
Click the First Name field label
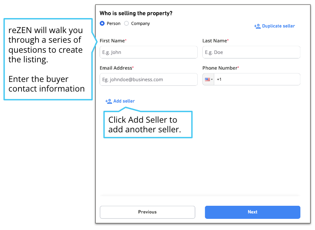pyautogui.click(x=113, y=41)
